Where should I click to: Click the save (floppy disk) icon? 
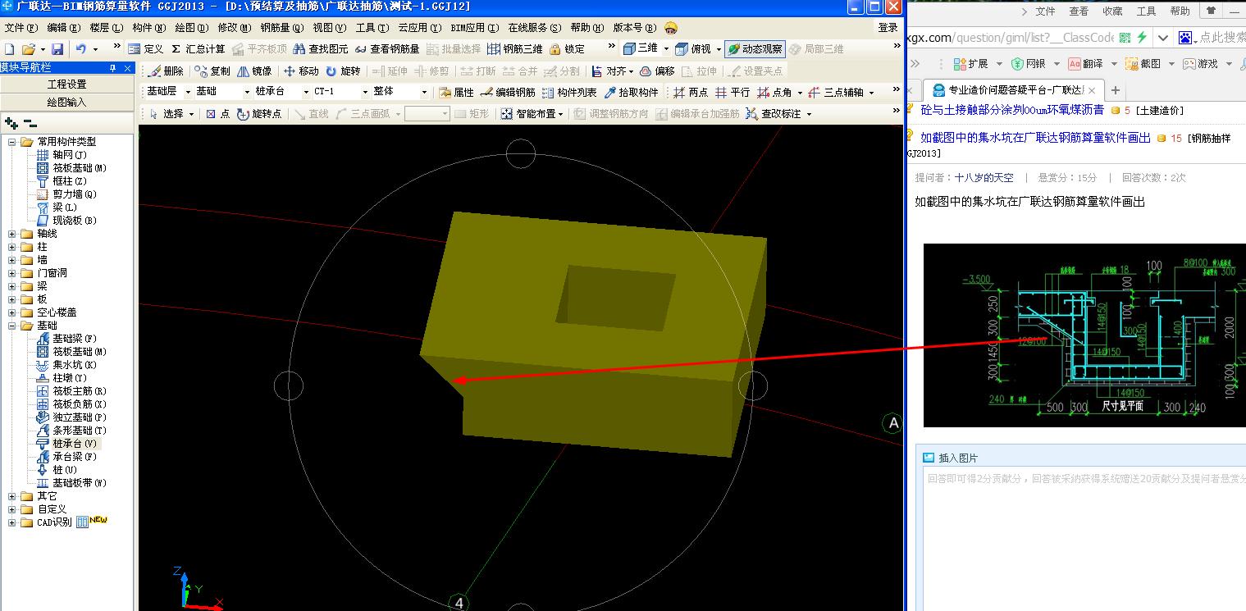(x=57, y=49)
